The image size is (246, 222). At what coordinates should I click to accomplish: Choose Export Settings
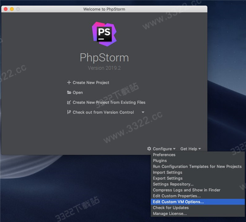pyautogui.click(x=198, y=178)
